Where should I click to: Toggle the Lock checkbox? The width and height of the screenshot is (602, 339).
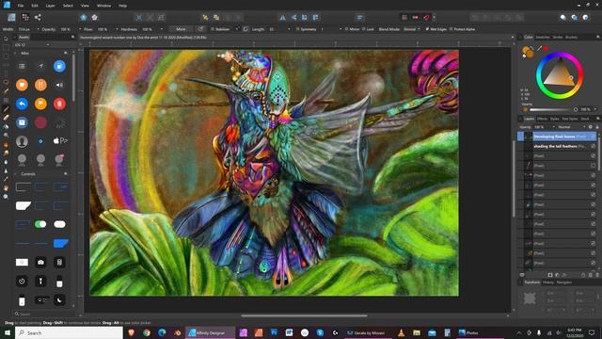pyautogui.click(x=364, y=29)
